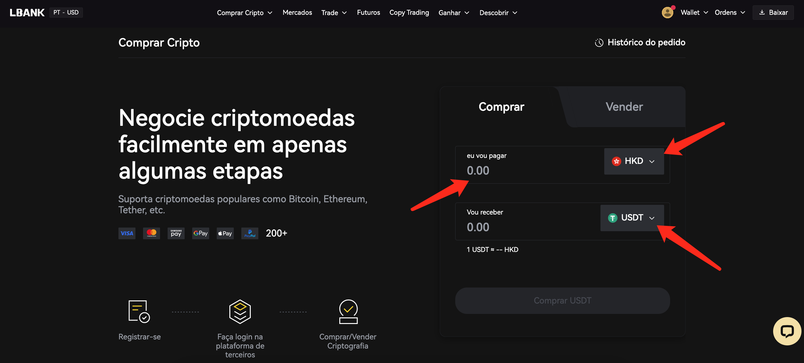Viewport: 804px width, 363px height.
Task: Click the Apple Pay icon
Action: [225, 233]
